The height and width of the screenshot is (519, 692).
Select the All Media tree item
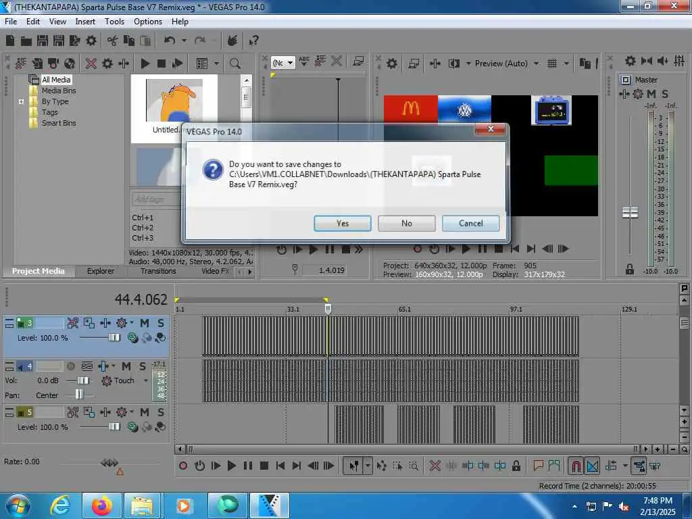click(x=56, y=80)
